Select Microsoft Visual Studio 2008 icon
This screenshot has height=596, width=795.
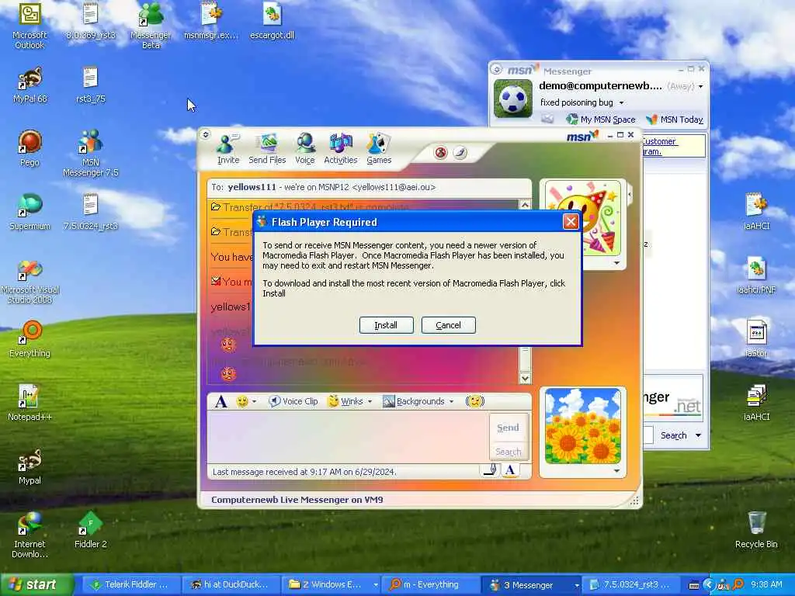(x=30, y=282)
